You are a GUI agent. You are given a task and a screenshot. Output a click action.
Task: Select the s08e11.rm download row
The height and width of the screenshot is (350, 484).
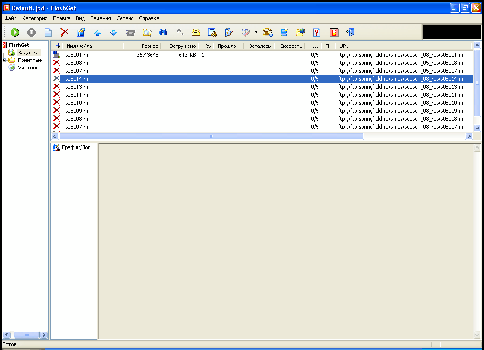(x=262, y=95)
